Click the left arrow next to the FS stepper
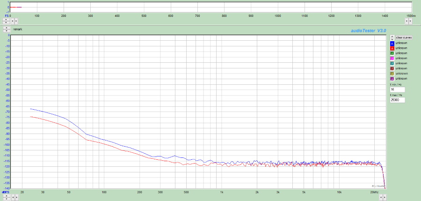 click(12, 21)
